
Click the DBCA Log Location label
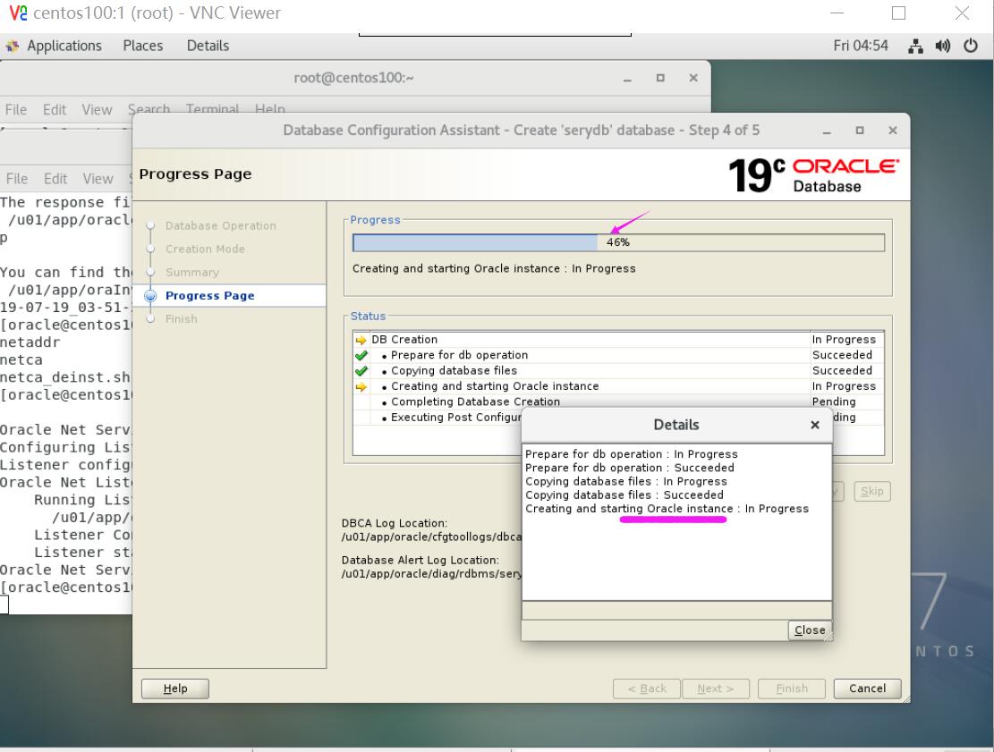[x=395, y=523]
